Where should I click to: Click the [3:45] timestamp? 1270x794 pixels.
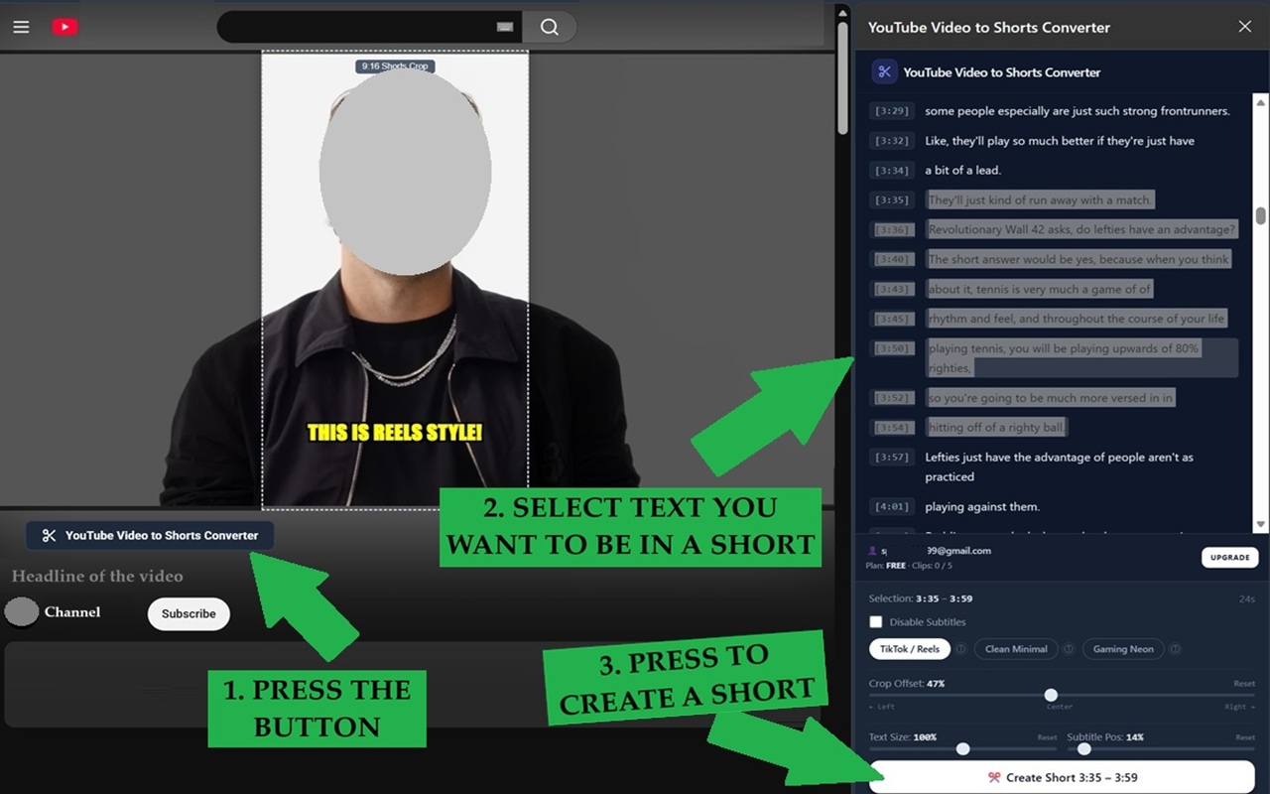coord(890,319)
